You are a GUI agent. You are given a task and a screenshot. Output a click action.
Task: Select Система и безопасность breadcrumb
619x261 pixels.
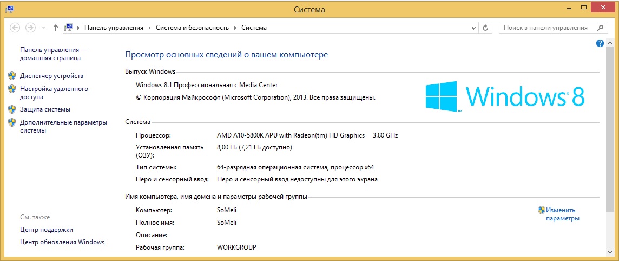point(192,28)
